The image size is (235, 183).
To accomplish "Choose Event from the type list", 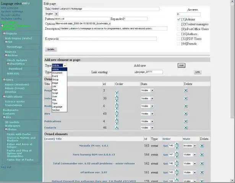I will [x=59, y=76].
